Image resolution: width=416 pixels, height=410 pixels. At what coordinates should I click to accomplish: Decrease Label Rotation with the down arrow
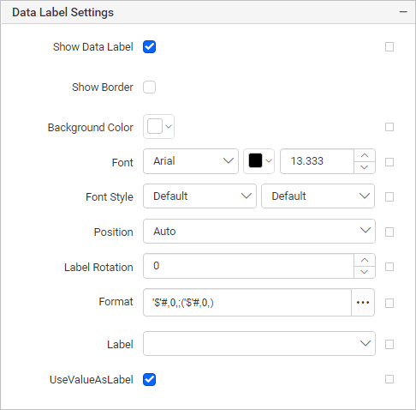click(365, 272)
